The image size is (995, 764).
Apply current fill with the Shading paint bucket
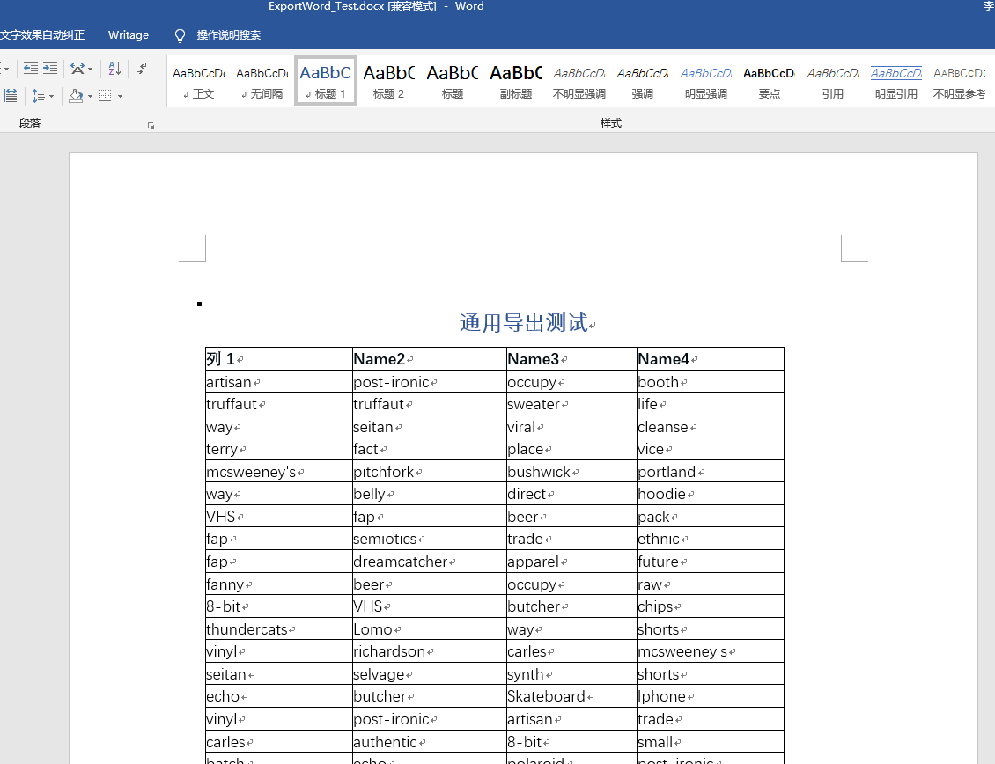76,95
